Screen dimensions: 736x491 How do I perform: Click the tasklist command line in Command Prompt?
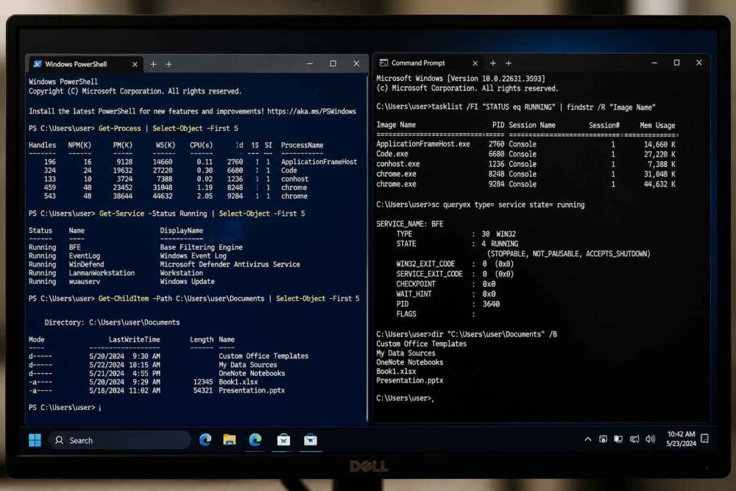click(515, 107)
